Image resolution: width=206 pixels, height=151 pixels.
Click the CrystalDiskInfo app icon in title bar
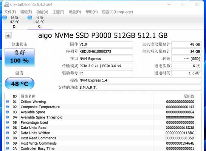[x=6, y=5]
